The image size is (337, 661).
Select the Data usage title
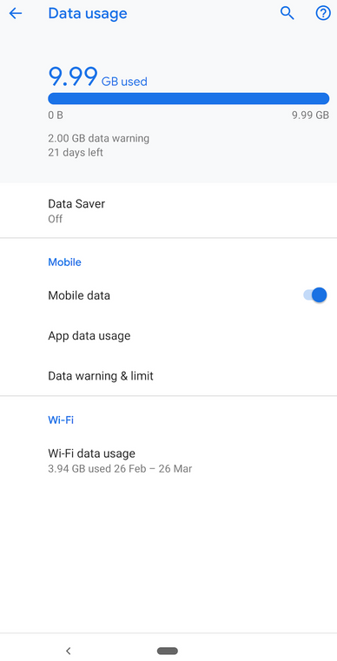point(88,14)
